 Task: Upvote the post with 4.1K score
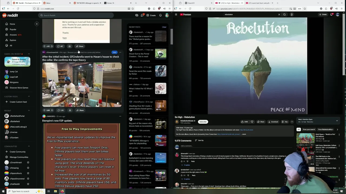[44, 46]
